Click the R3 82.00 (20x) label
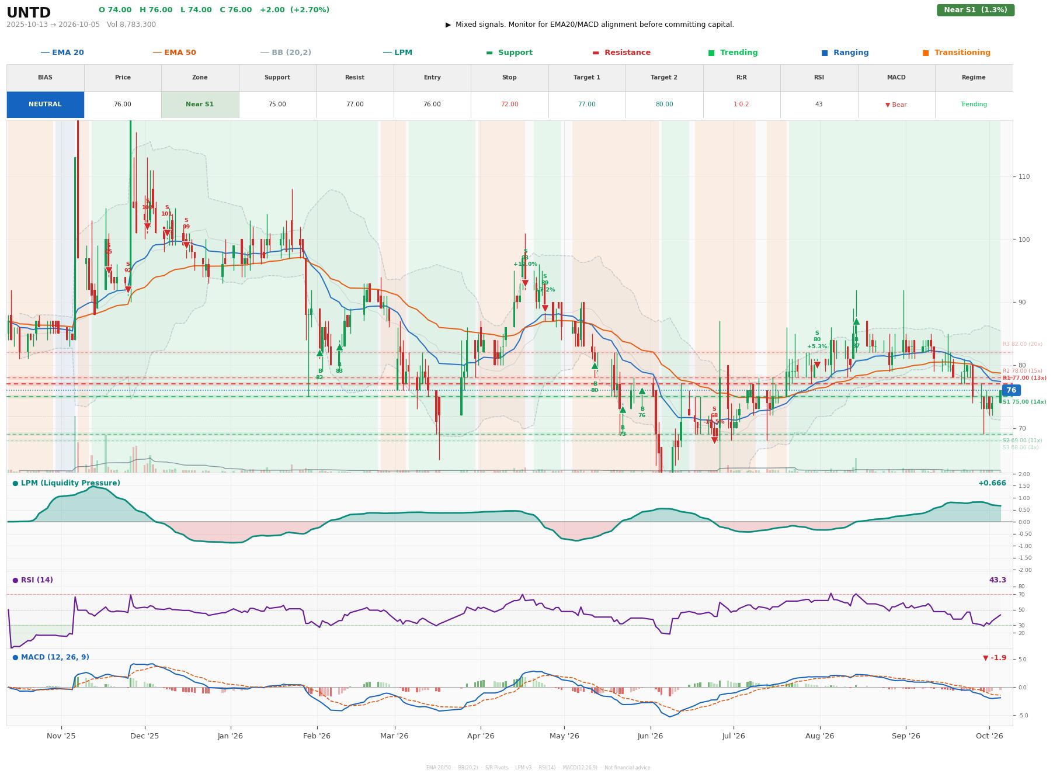 [1022, 344]
